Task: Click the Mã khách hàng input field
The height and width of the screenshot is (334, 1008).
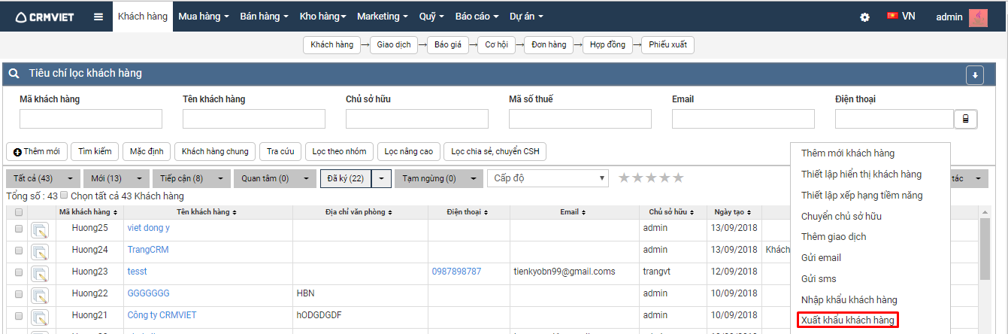Action: [91, 119]
